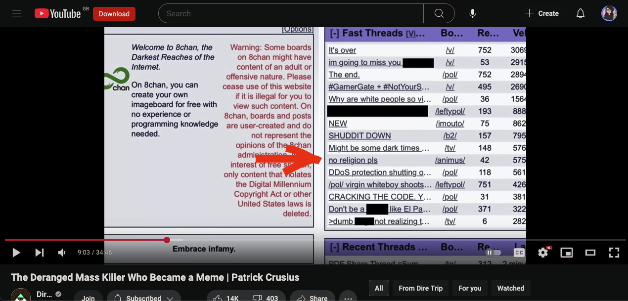Turn on closed captions
628x301 pixels.
[519, 253]
